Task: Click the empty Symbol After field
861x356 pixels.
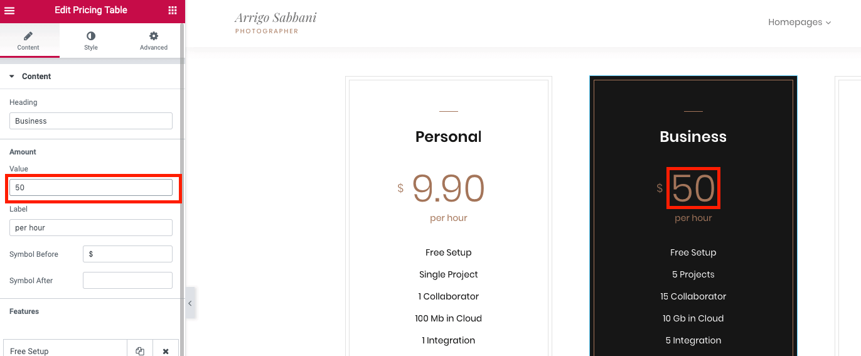Action: click(127, 281)
